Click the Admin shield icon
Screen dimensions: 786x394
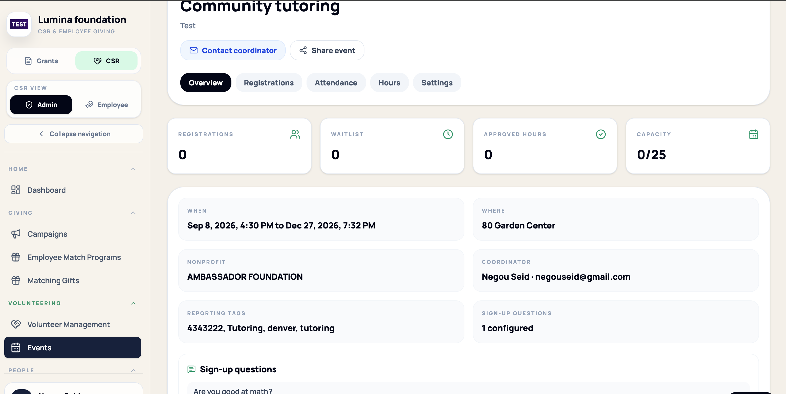point(29,105)
